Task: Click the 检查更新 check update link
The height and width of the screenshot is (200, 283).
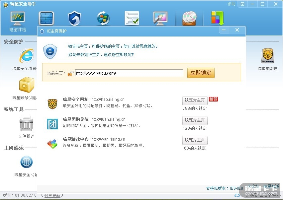Action: click(52, 195)
